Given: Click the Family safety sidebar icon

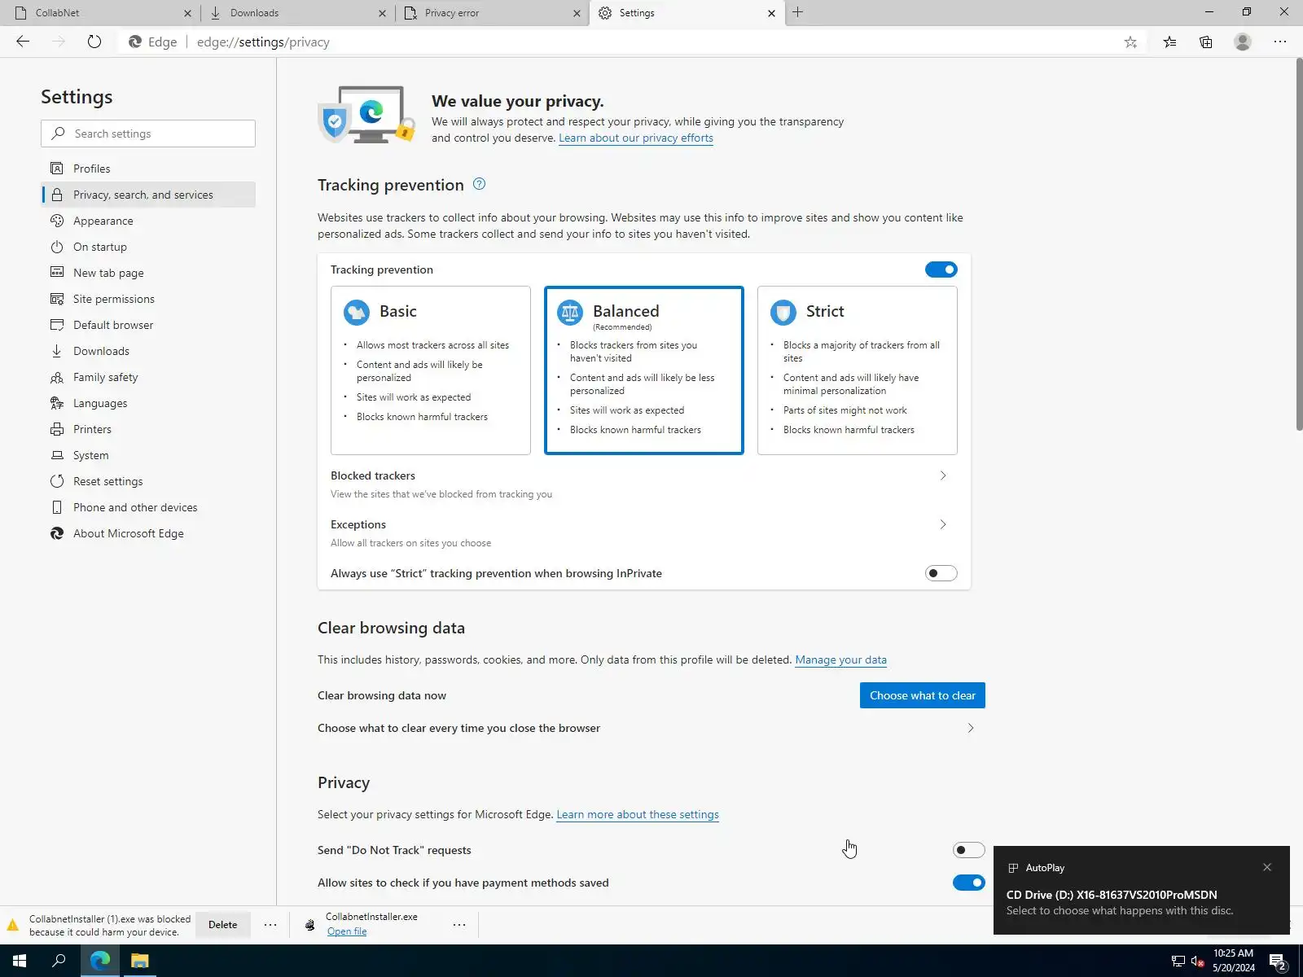Looking at the screenshot, I should [57, 377].
